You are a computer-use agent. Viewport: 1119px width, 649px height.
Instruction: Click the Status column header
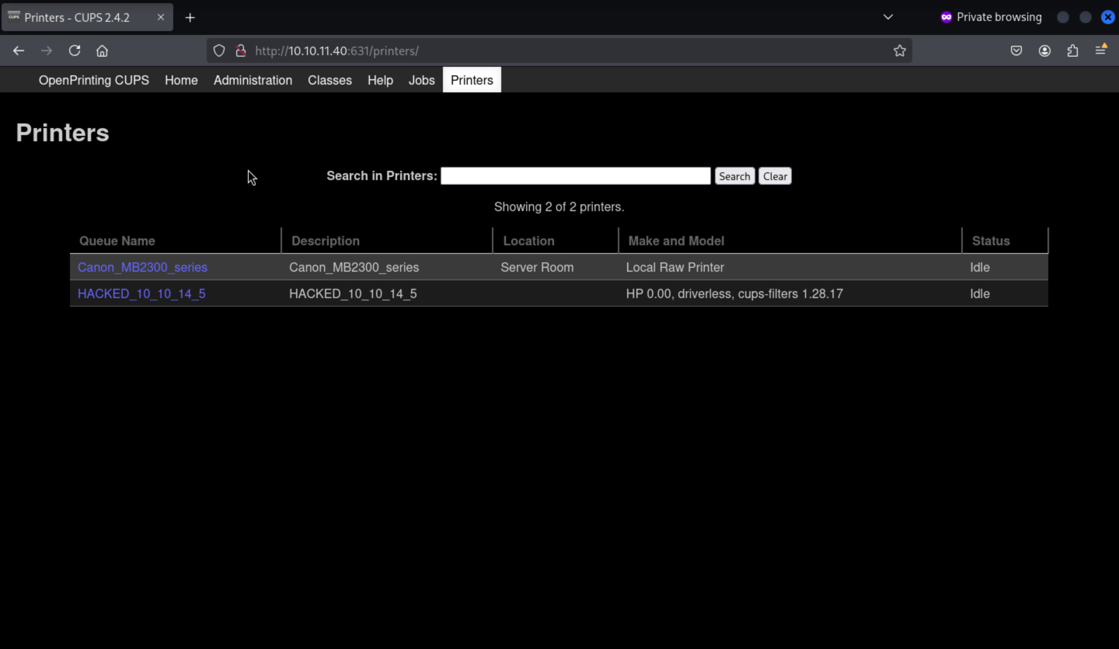[x=991, y=241]
